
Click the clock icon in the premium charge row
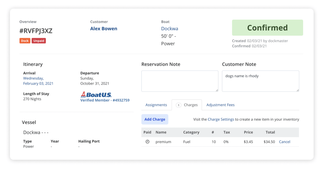(x=147, y=142)
